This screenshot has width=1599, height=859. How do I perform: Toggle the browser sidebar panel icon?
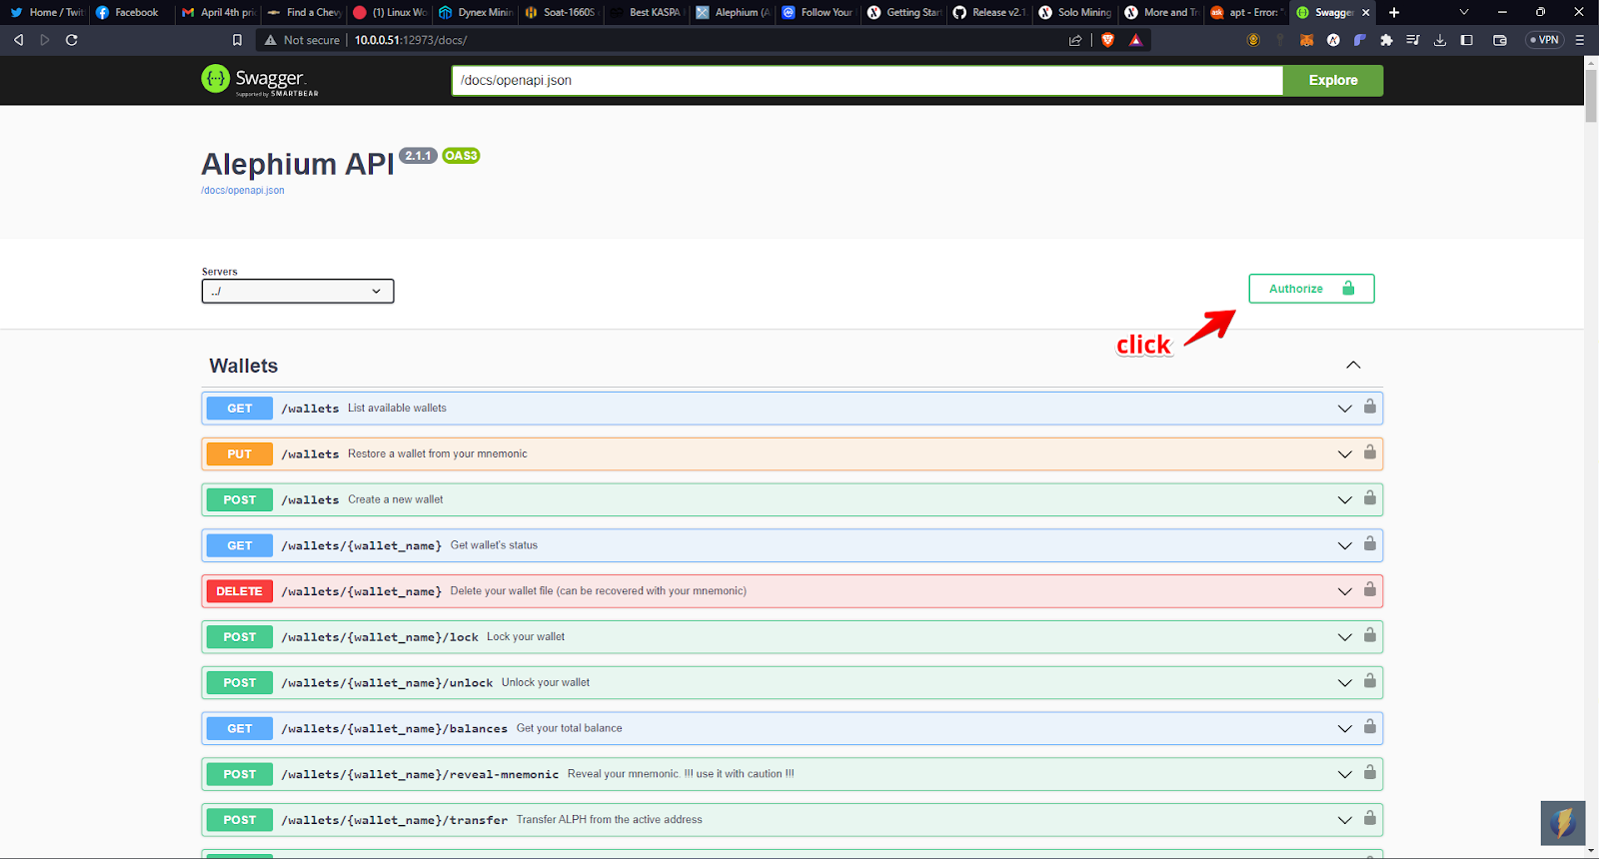(1467, 40)
